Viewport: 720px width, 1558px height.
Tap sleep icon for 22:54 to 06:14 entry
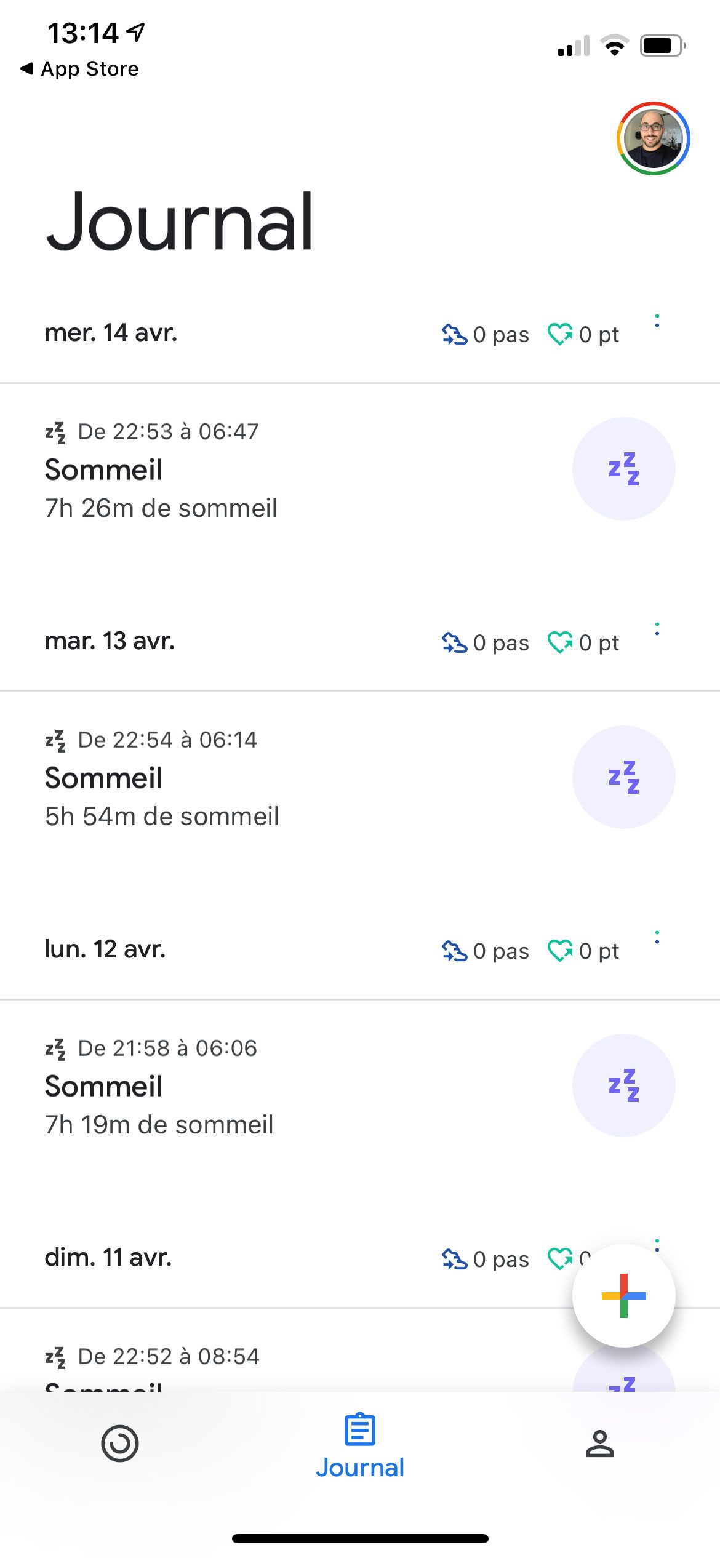coord(623,777)
